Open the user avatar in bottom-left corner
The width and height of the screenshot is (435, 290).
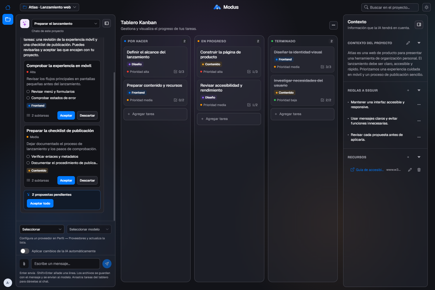(8, 283)
